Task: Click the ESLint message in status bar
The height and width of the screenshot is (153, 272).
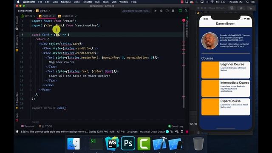Action: coord(64,132)
